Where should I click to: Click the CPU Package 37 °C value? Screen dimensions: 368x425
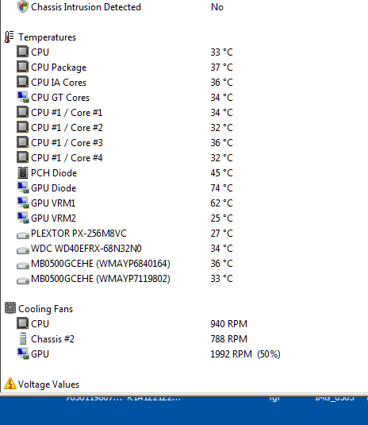click(x=221, y=68)
